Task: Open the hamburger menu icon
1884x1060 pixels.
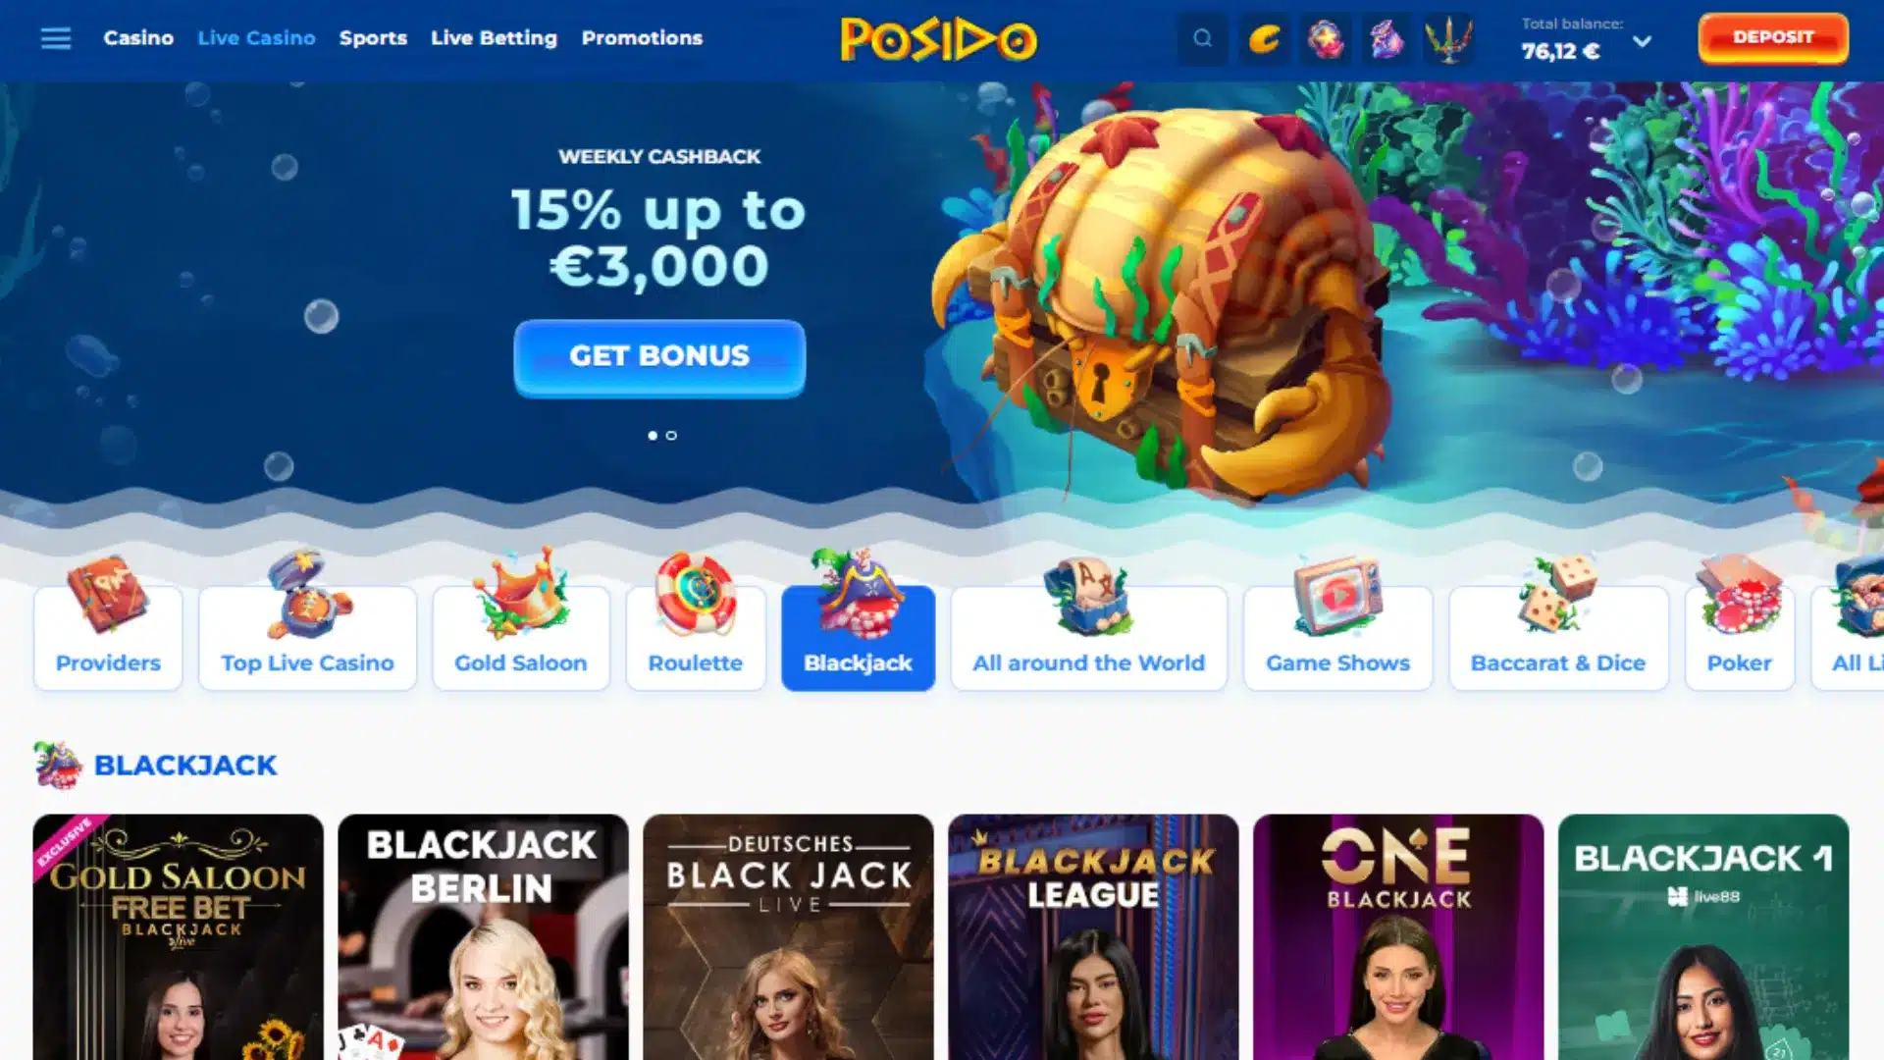Action: click(x=56, y=38)
